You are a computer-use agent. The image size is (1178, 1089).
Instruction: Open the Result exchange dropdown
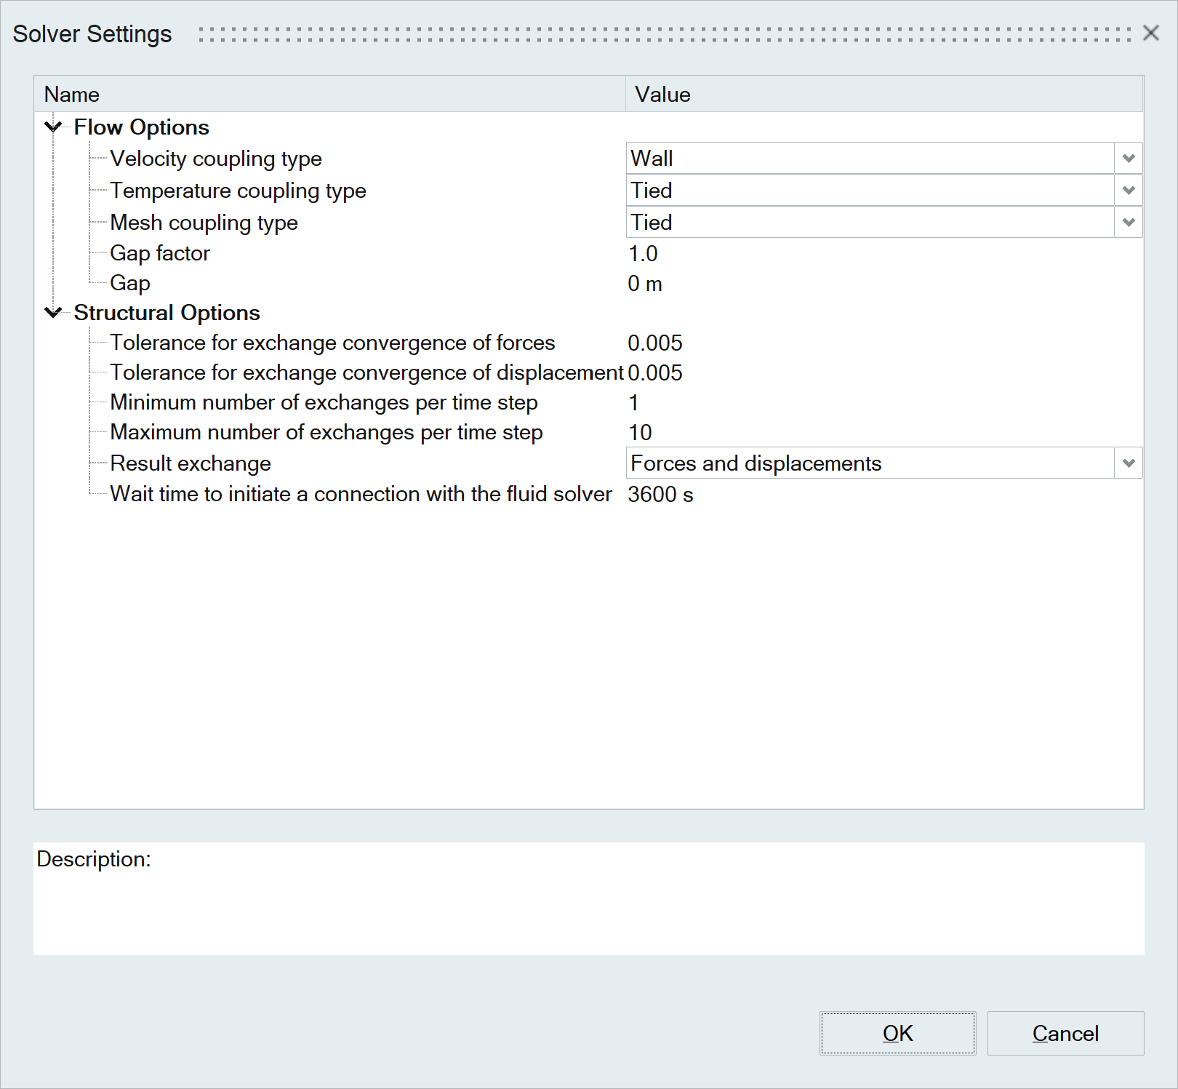1128,463
